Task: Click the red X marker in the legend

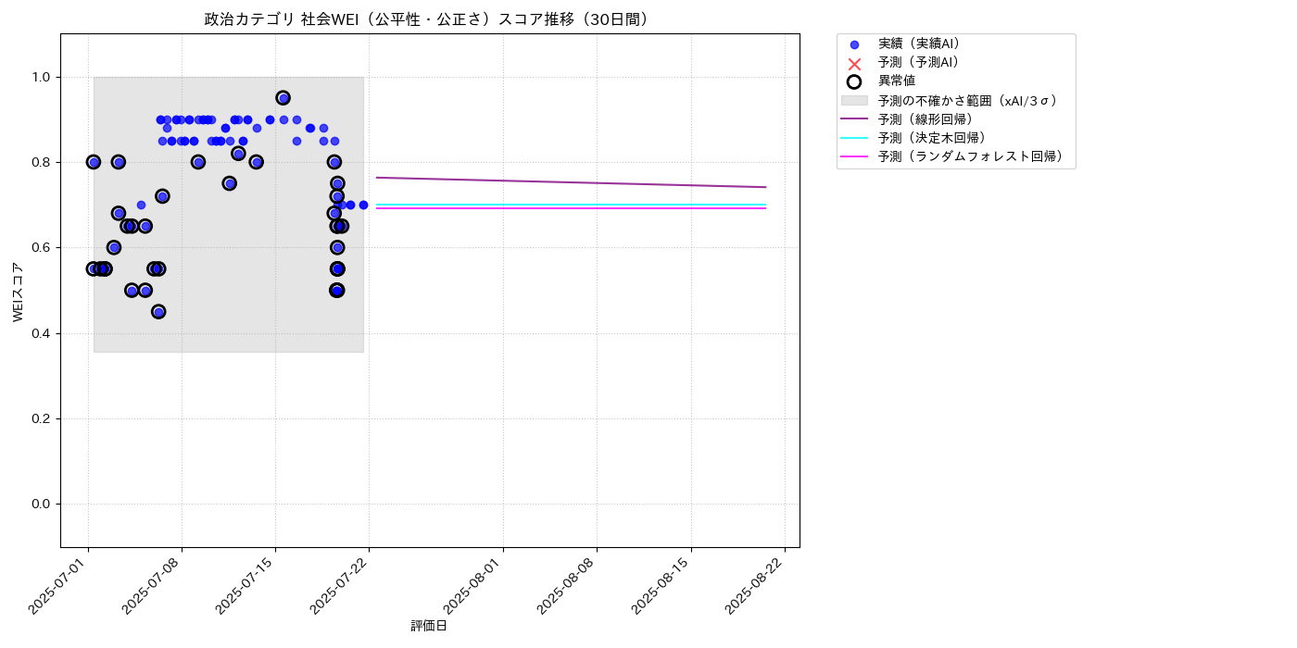Action: click(x=854, y=63)
